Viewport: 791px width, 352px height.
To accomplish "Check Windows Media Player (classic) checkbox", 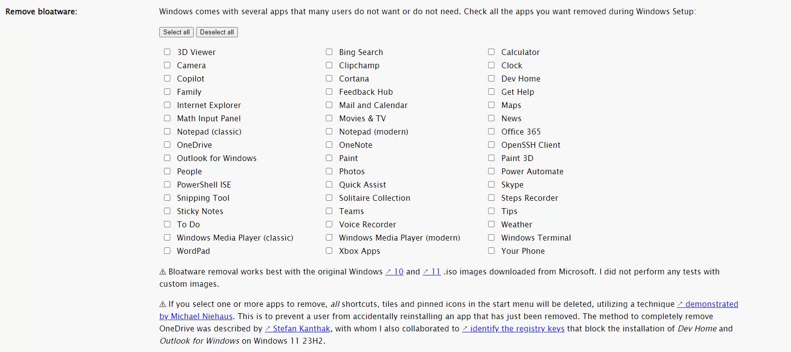I will (x=167, y=237).
